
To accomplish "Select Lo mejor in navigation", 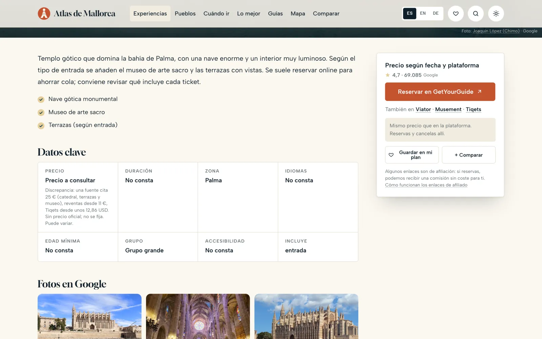I will [x=249, y=14].
